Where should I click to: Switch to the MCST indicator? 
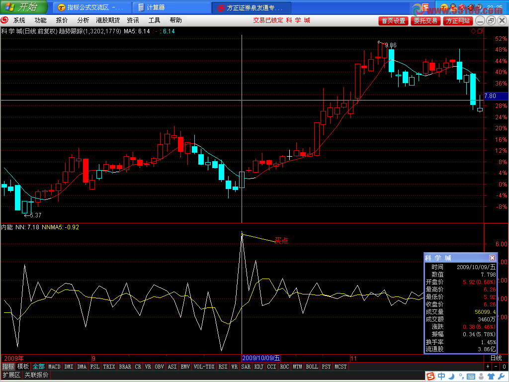pos(340,367)
